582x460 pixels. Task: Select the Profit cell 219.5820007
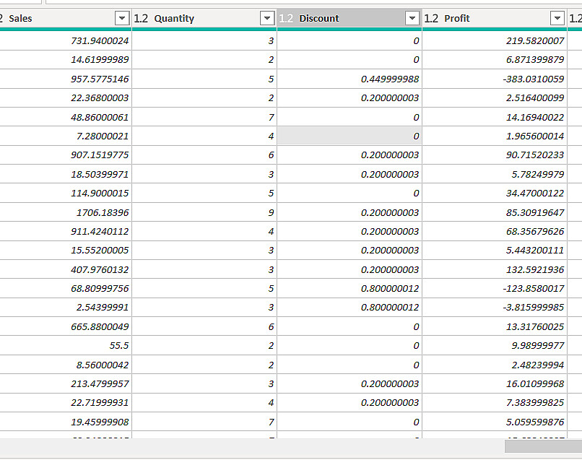495,41
